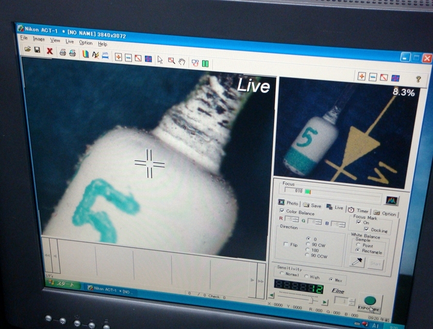The height and width of the screenshot is (329, 433).
Task: Click the second printer icon in toolbar
Action: pos(72,53)
